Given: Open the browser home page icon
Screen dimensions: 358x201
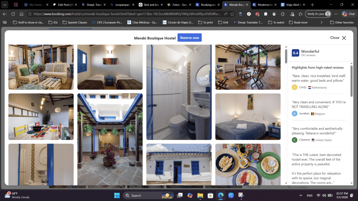Looking at the screenshot, I should click(21, 14).
